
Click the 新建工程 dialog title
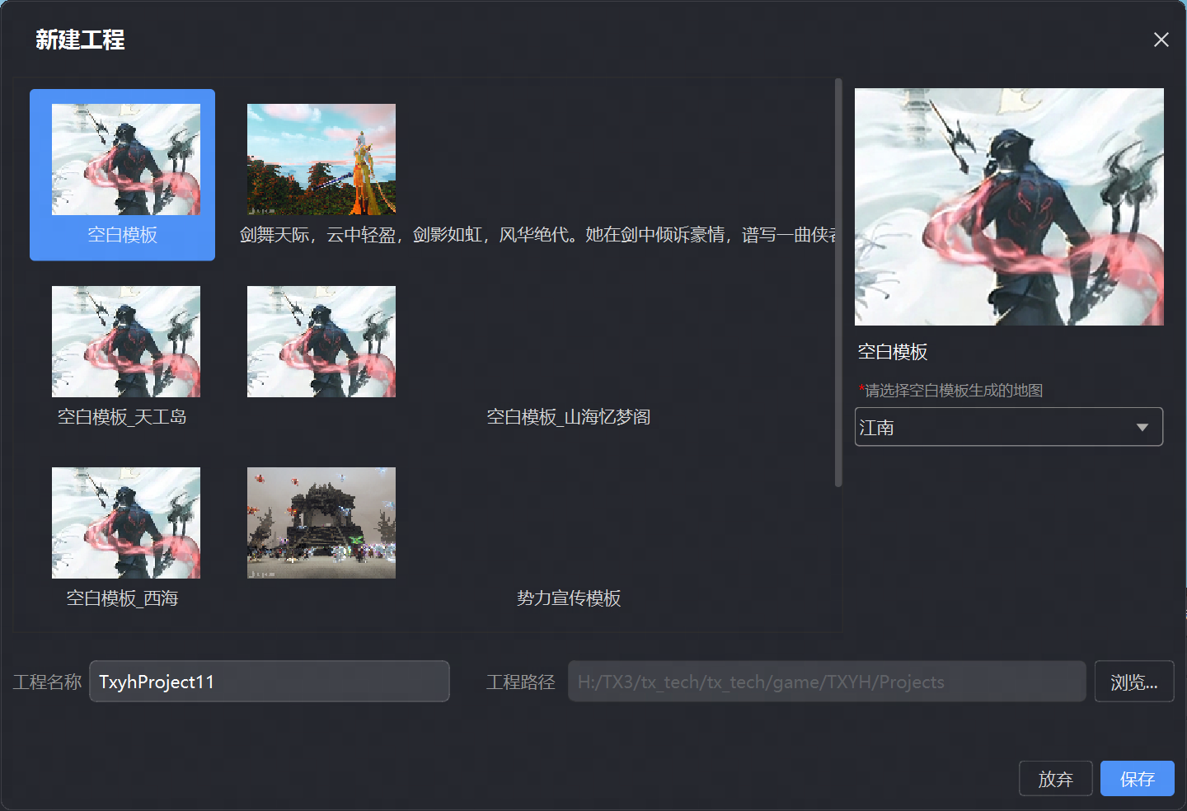pyautogui.click(x=80, y=40)
